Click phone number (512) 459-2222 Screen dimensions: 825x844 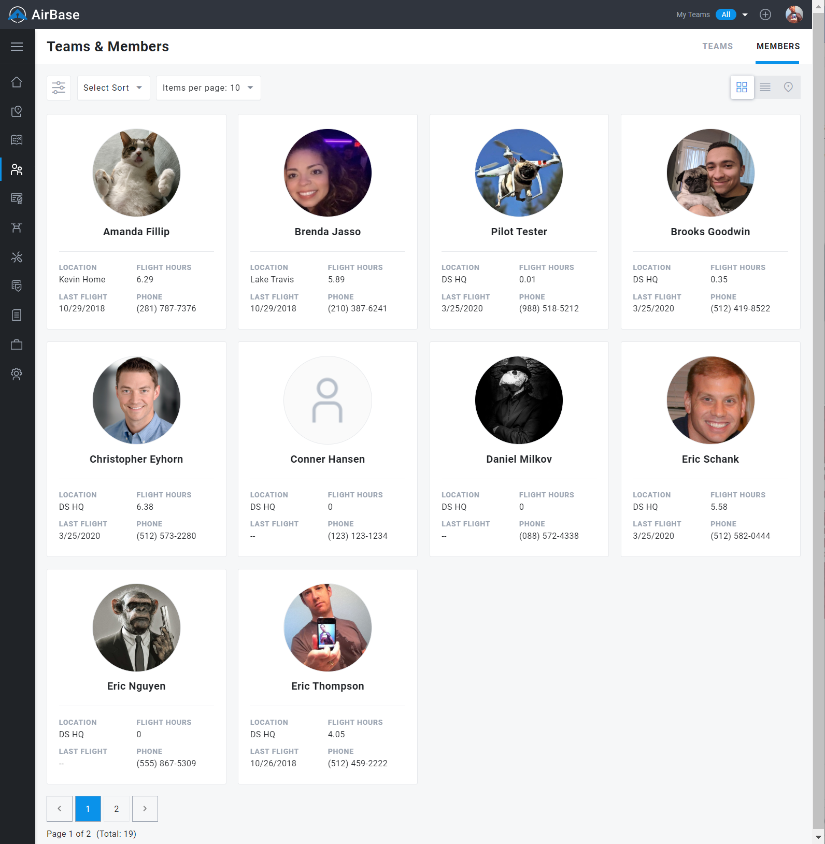click(358, 763)
